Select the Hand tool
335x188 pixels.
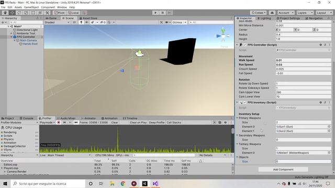click(x=5, y=13)
